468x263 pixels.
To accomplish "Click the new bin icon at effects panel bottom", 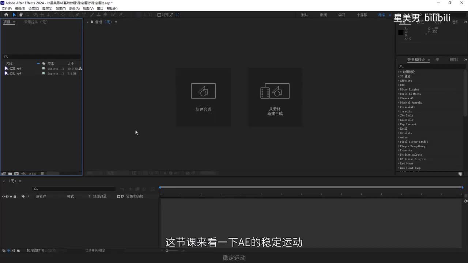I will coord(460,174).
